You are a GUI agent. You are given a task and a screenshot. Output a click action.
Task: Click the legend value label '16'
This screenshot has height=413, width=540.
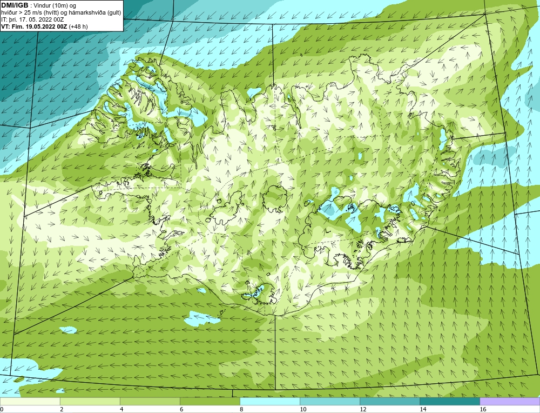pyautogui.click(x=483, y=409)
